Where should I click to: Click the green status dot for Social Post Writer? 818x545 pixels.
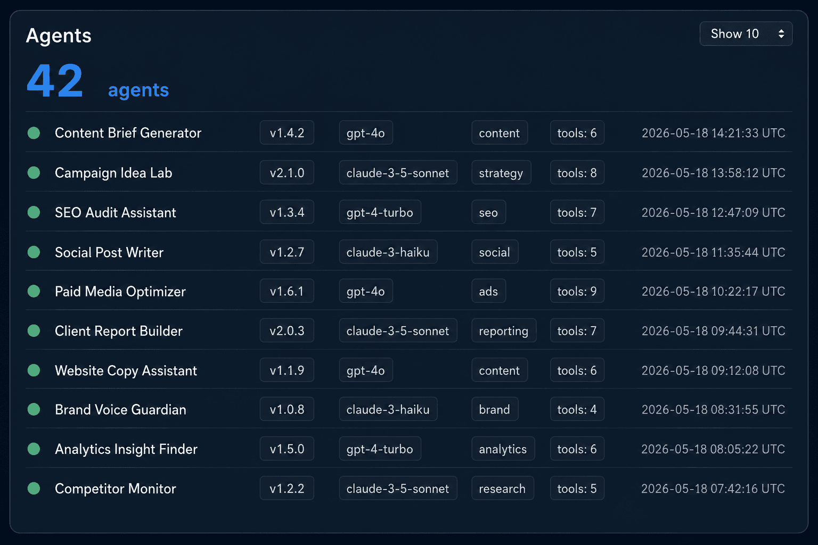point(34,252)
